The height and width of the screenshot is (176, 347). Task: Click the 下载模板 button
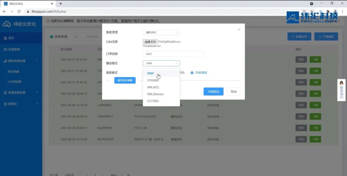coord(326,37)
